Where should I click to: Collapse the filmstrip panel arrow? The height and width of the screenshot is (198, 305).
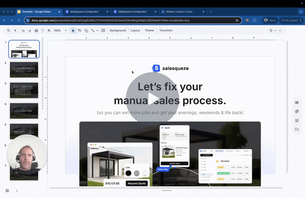point(17,191)
